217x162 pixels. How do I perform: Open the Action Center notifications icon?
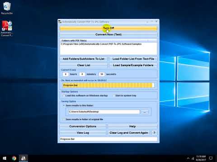[x=211, y=158]
